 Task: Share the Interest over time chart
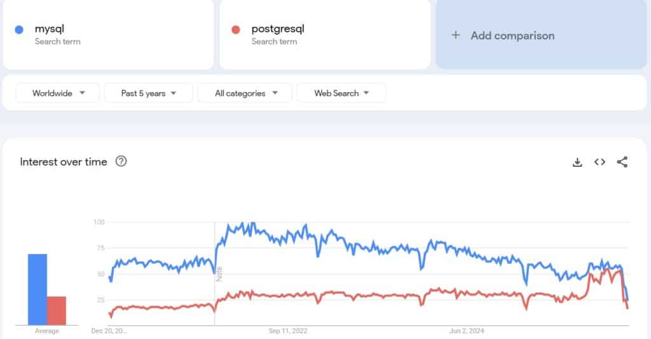tap(622, 162)
